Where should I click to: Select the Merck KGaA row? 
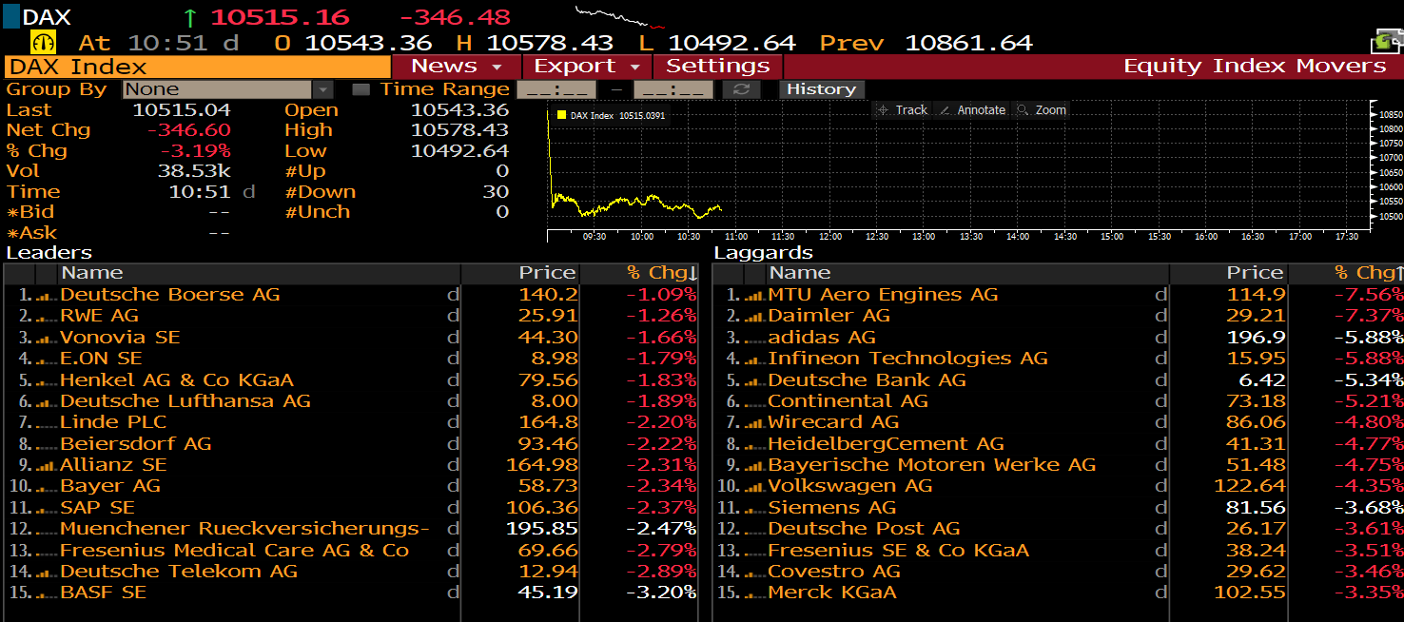coord(1059,593)
